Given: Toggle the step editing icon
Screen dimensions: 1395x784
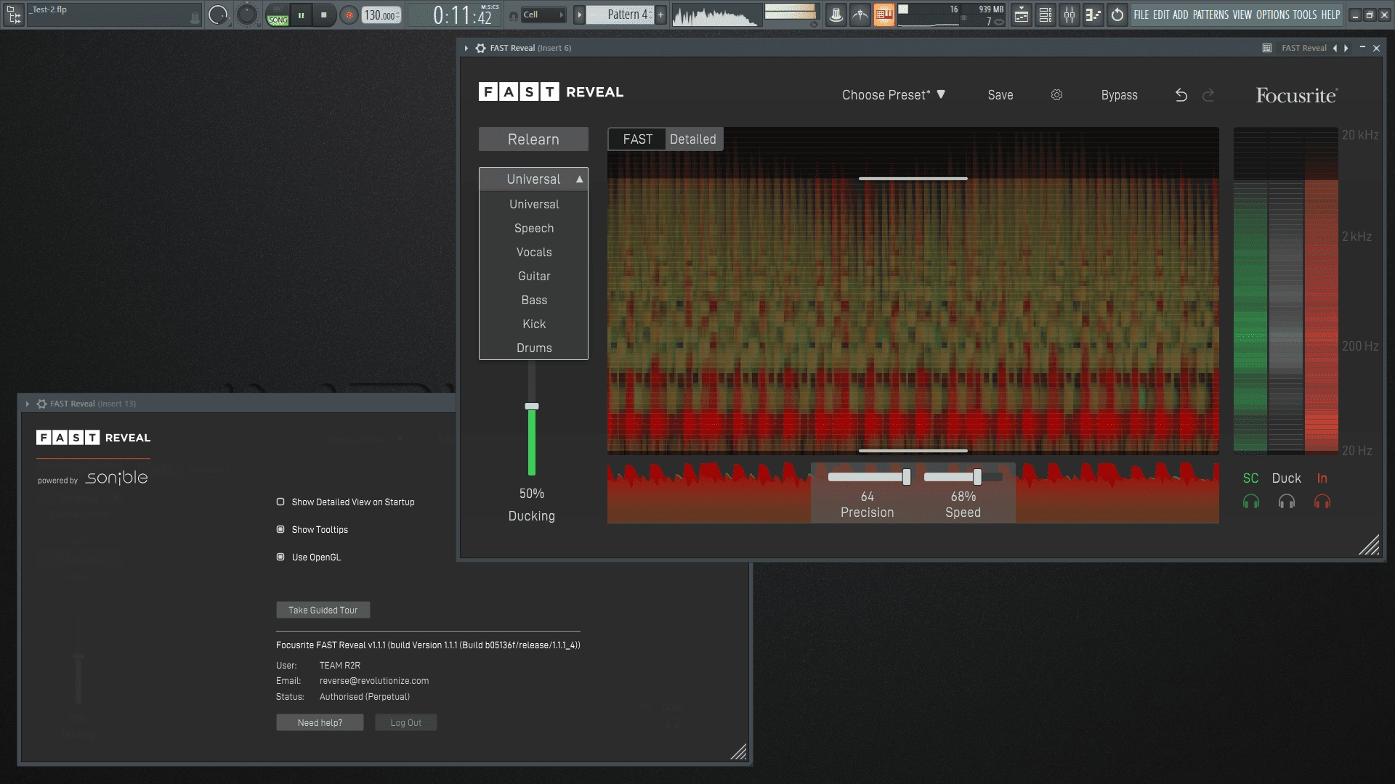Looking at the screenshot, I should tap(884, 15).
